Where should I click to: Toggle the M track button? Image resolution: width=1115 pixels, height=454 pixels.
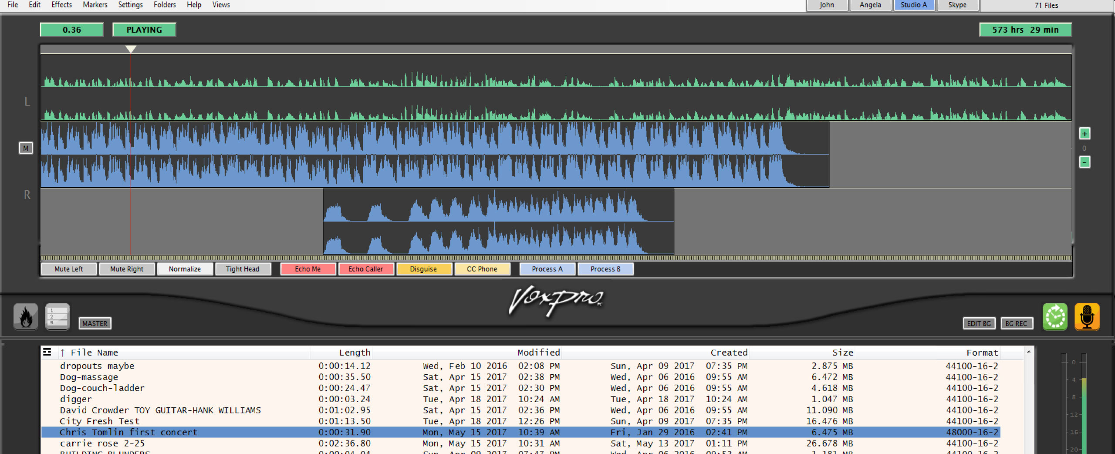click(26, 148)
